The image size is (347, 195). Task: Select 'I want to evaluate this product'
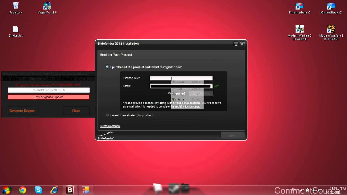click(107, 115)
